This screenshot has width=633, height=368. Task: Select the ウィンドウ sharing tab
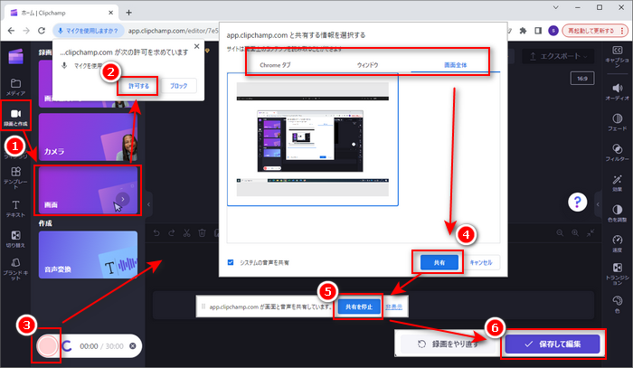[368, 65]
